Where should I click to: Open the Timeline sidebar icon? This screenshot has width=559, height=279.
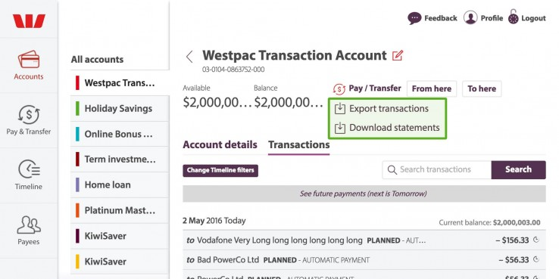click(x=29, y=169)
